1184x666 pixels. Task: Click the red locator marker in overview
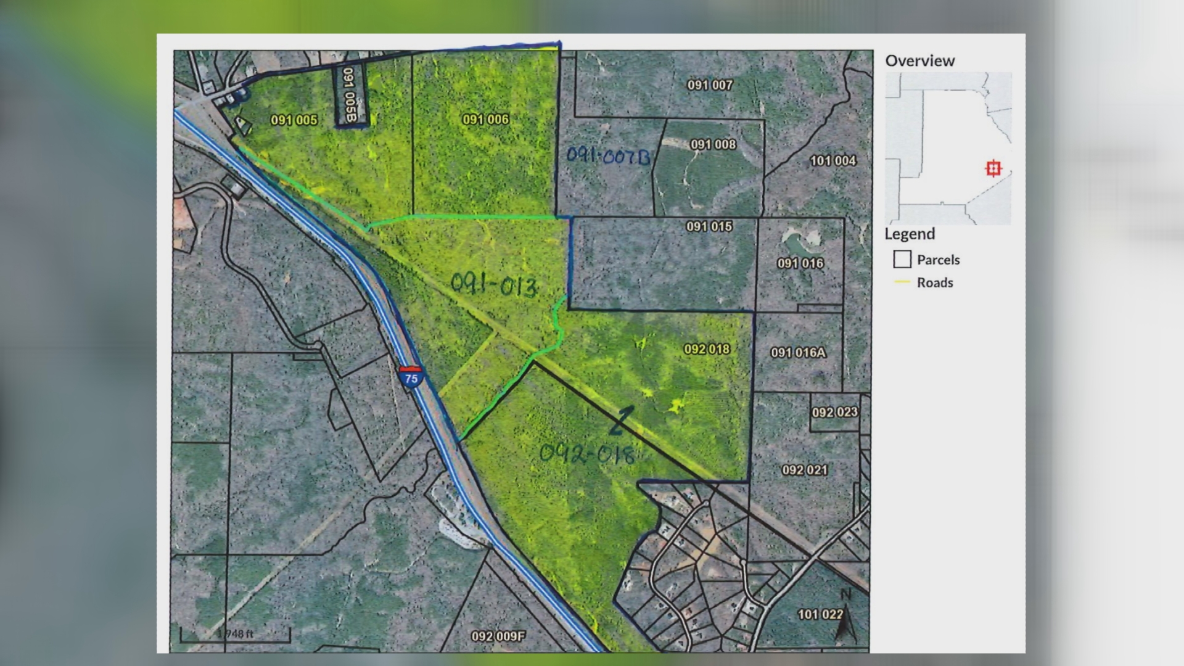(993, 168)
